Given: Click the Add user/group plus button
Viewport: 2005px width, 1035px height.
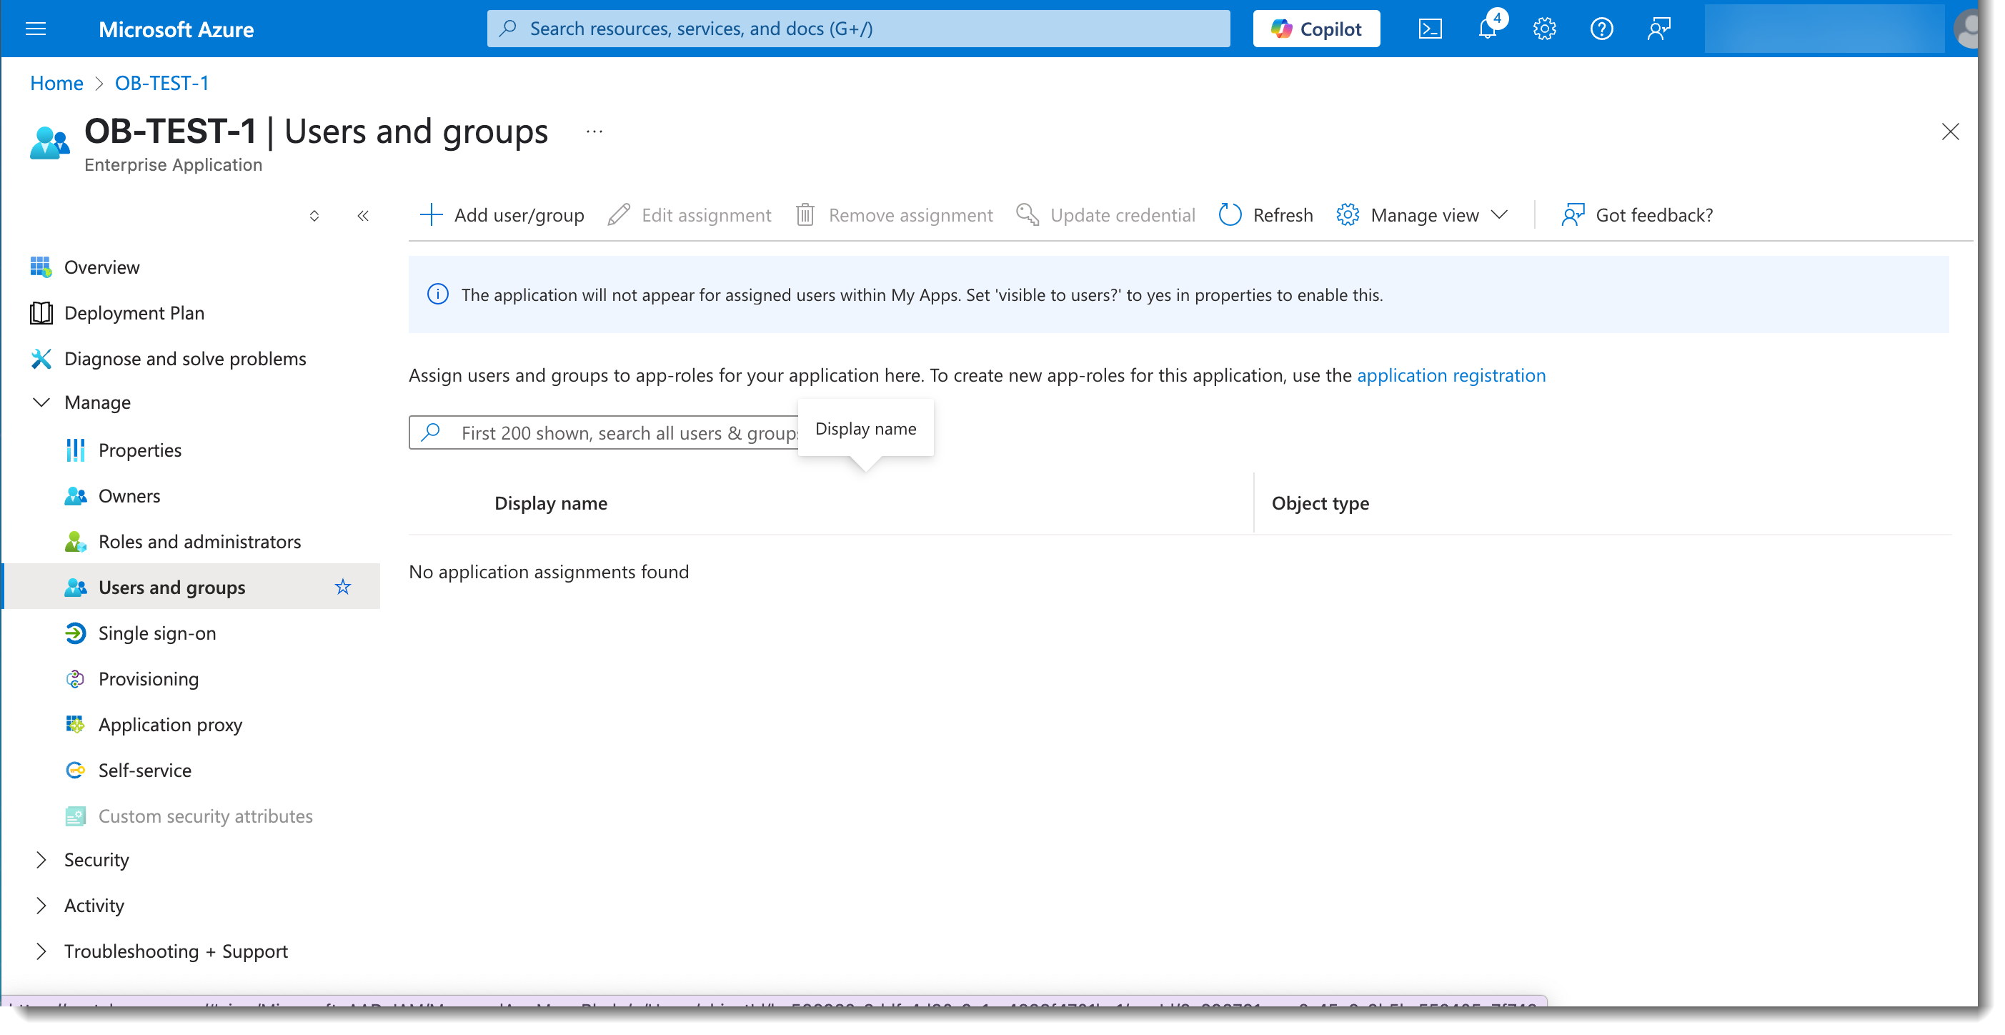Looking at the screenshot, I should 430,215.
